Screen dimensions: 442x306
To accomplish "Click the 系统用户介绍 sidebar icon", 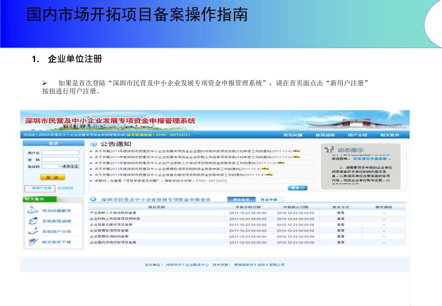I will [x=32, y=231].
